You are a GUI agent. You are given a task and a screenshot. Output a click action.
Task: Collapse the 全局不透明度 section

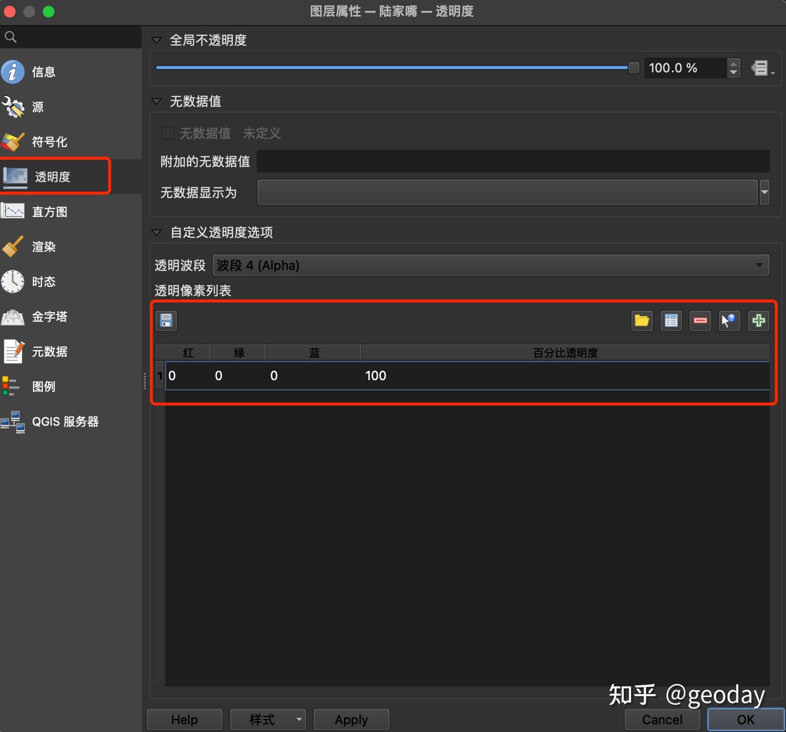[x=156, y=40]
